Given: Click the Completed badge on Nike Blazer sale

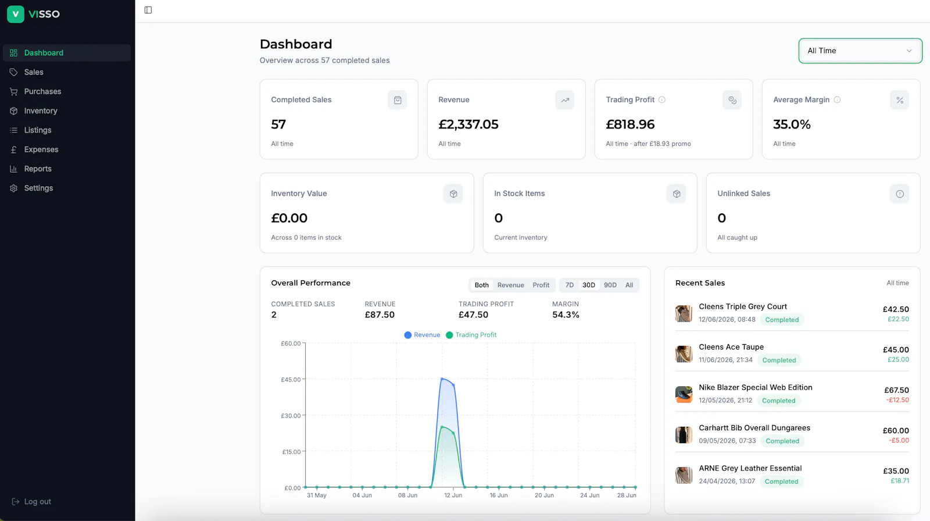Looking at the screenshot, I should pyautogui.click(x=779, y=401).
